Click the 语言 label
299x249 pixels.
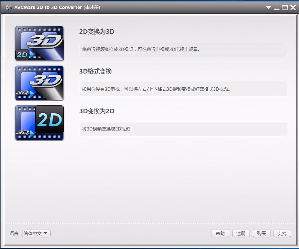14,233
